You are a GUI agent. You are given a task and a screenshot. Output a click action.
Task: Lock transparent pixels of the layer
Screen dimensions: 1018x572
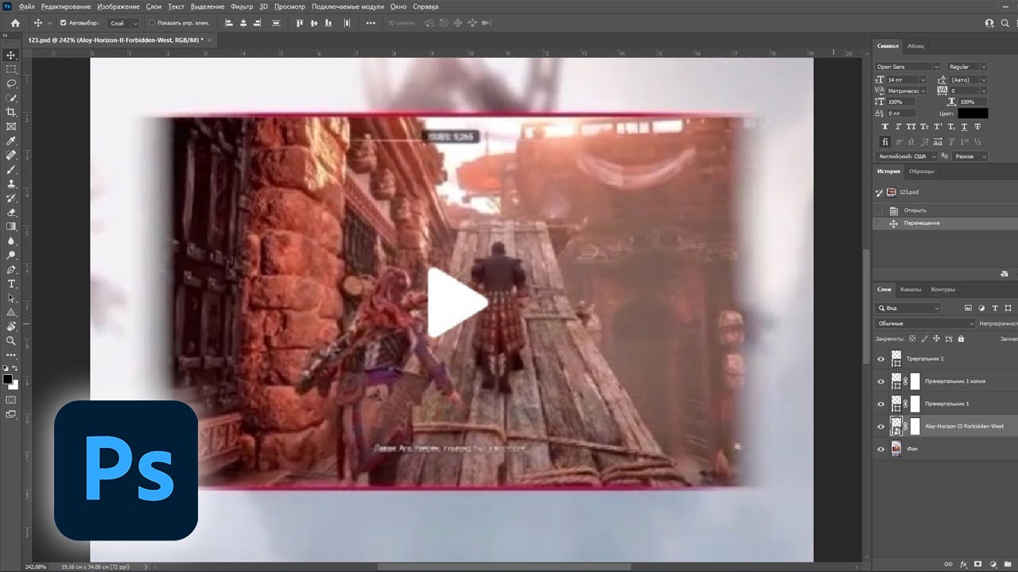[911, 338]
